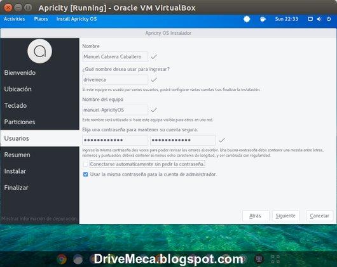Open the Activities overview

(x=15, y=19)
